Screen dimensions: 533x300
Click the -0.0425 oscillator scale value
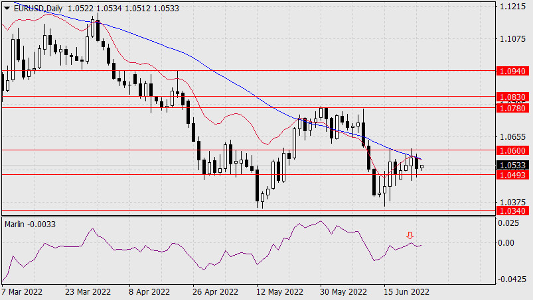[x=511, y=279]
